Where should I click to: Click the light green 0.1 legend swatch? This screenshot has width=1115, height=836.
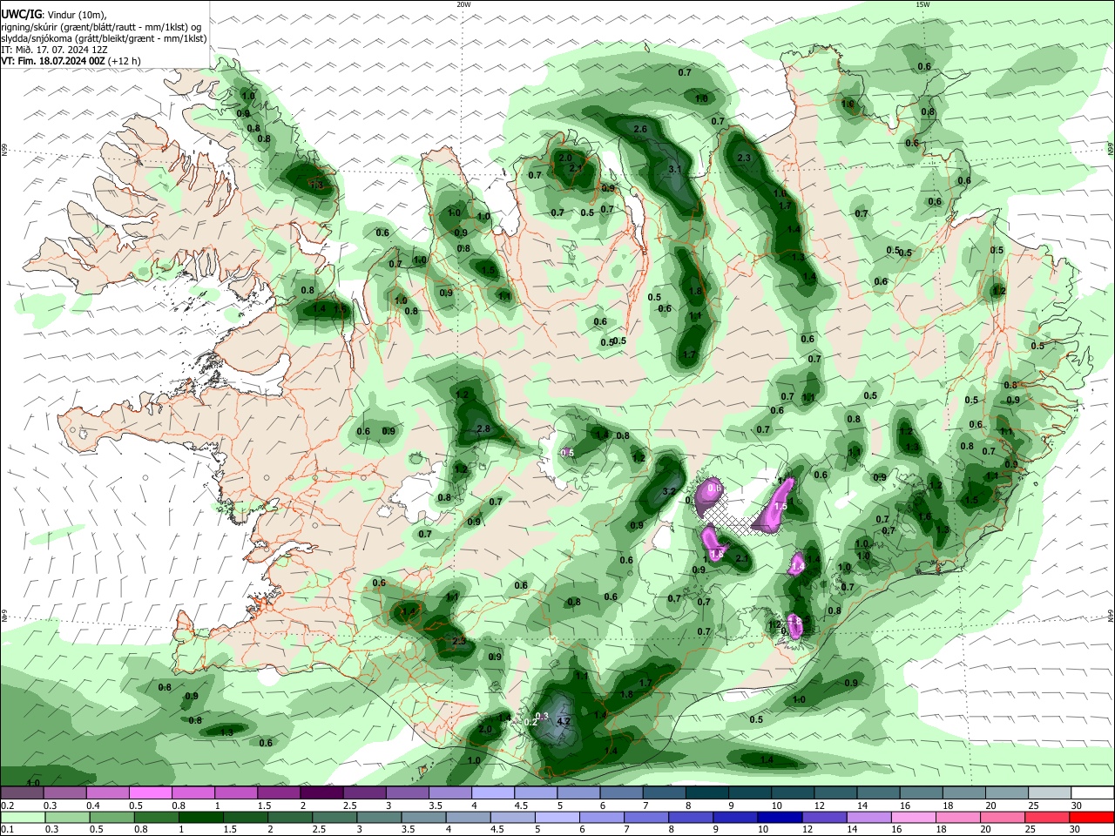(x=22, y=817)
